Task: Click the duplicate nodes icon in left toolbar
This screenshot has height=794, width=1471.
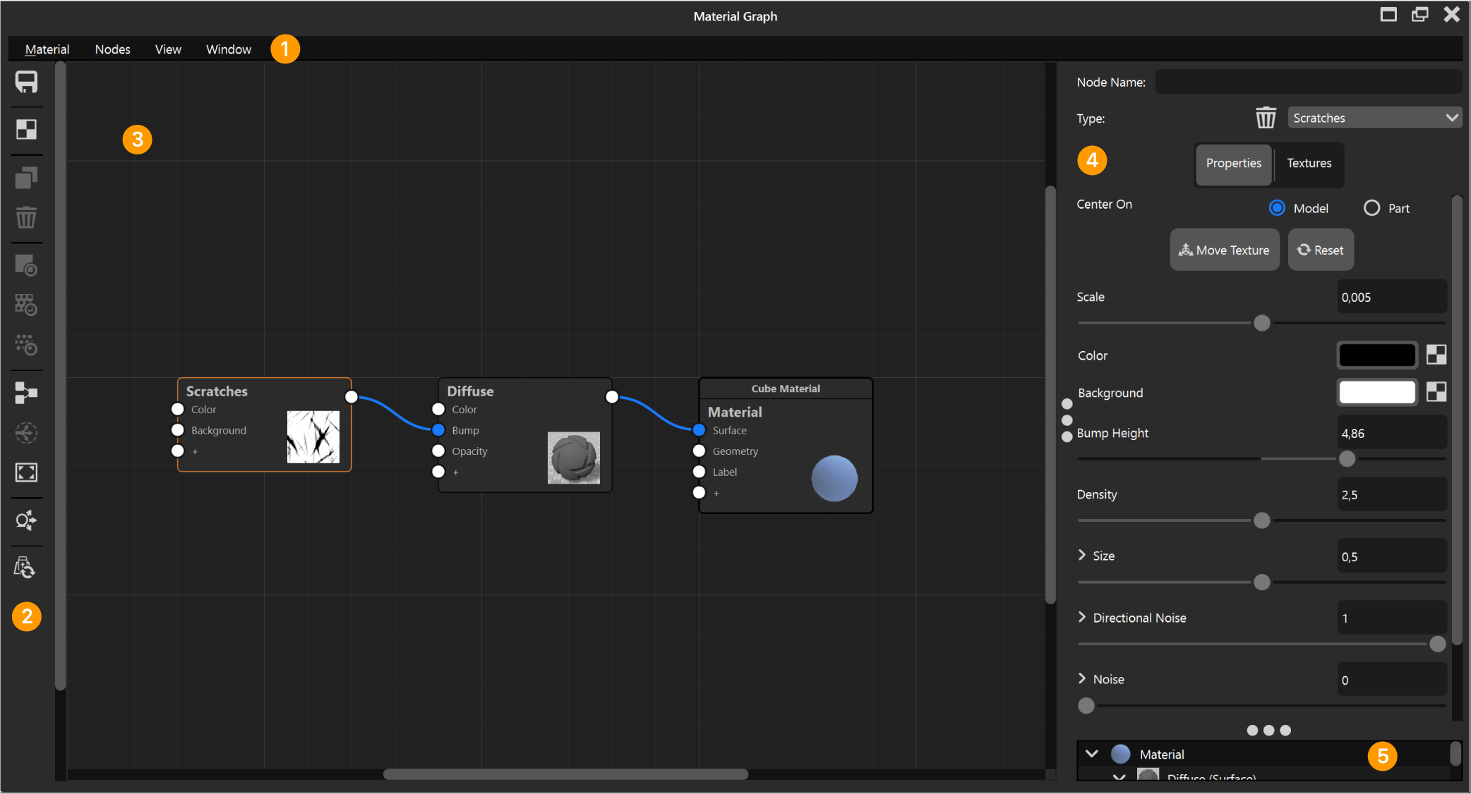Action: [27, 178]
